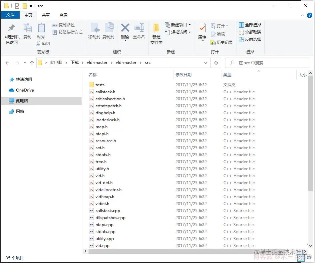Go back with the left arrow
Screen dimensions: 315x263
tap(7, 63)
